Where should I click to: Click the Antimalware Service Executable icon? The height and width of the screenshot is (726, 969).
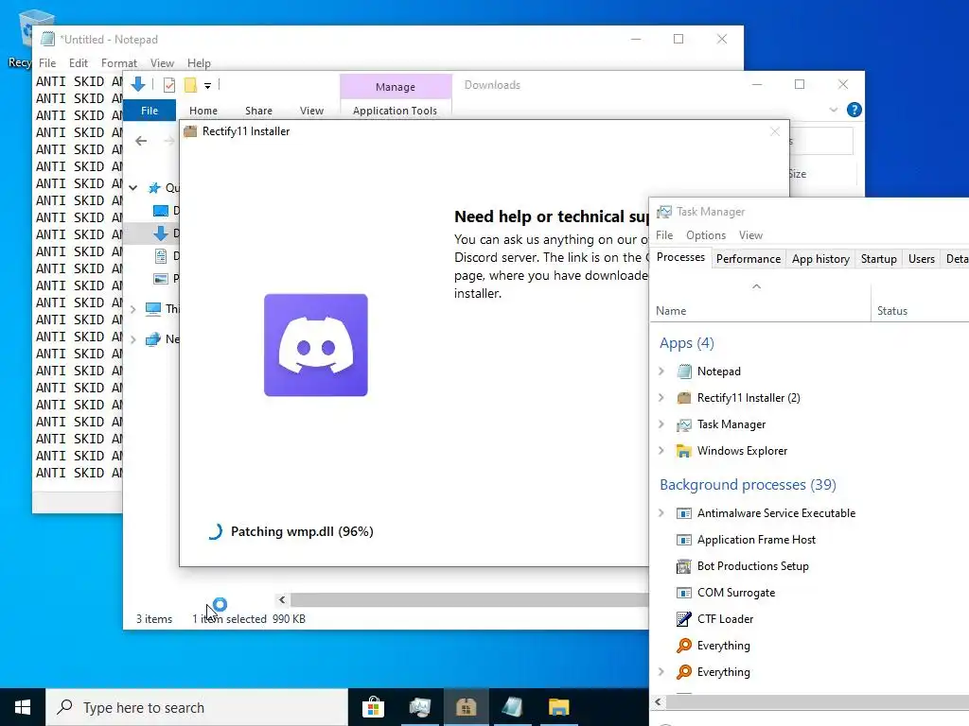click(x=684, y=513)
